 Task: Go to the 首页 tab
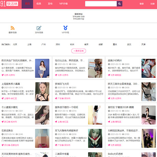(27, 4)
